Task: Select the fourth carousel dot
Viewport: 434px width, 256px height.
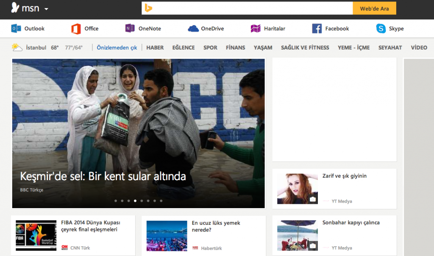Action: pos(136,200)
